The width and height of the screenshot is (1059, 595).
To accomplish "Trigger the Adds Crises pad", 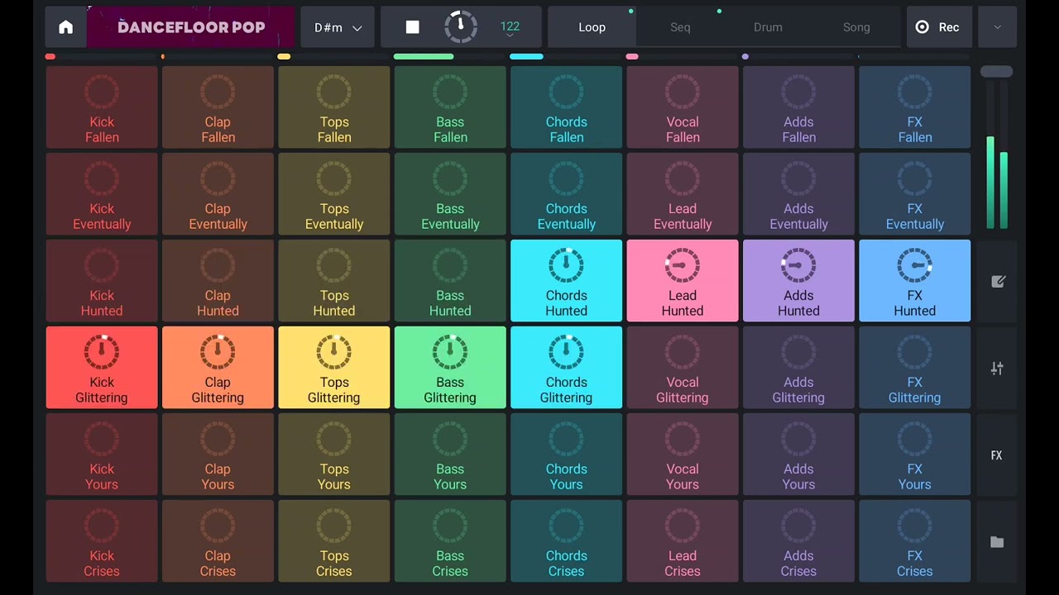I will (x=798, y=541).
